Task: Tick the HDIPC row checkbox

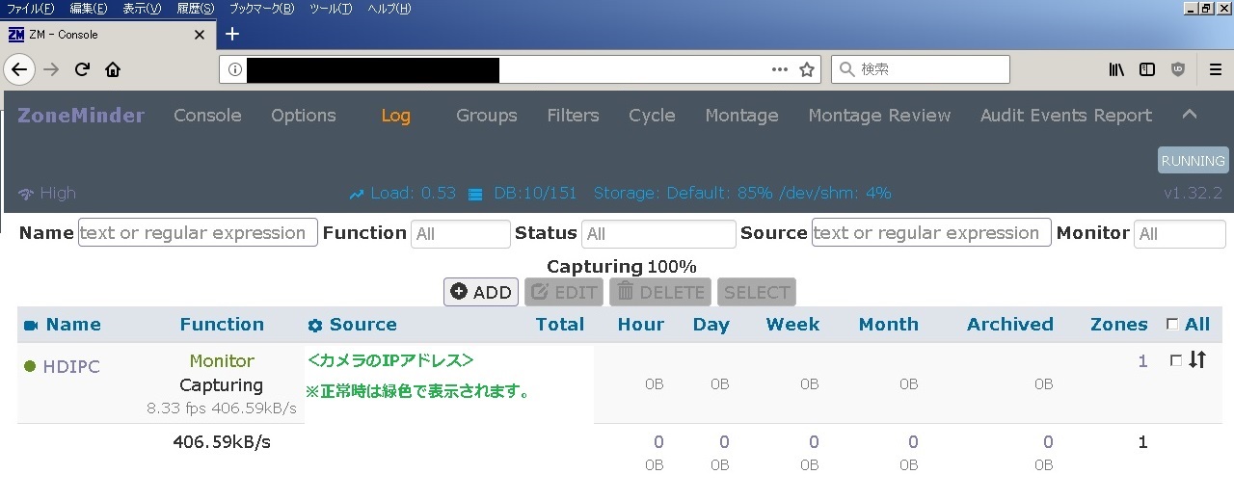Action: point(1175,360)
